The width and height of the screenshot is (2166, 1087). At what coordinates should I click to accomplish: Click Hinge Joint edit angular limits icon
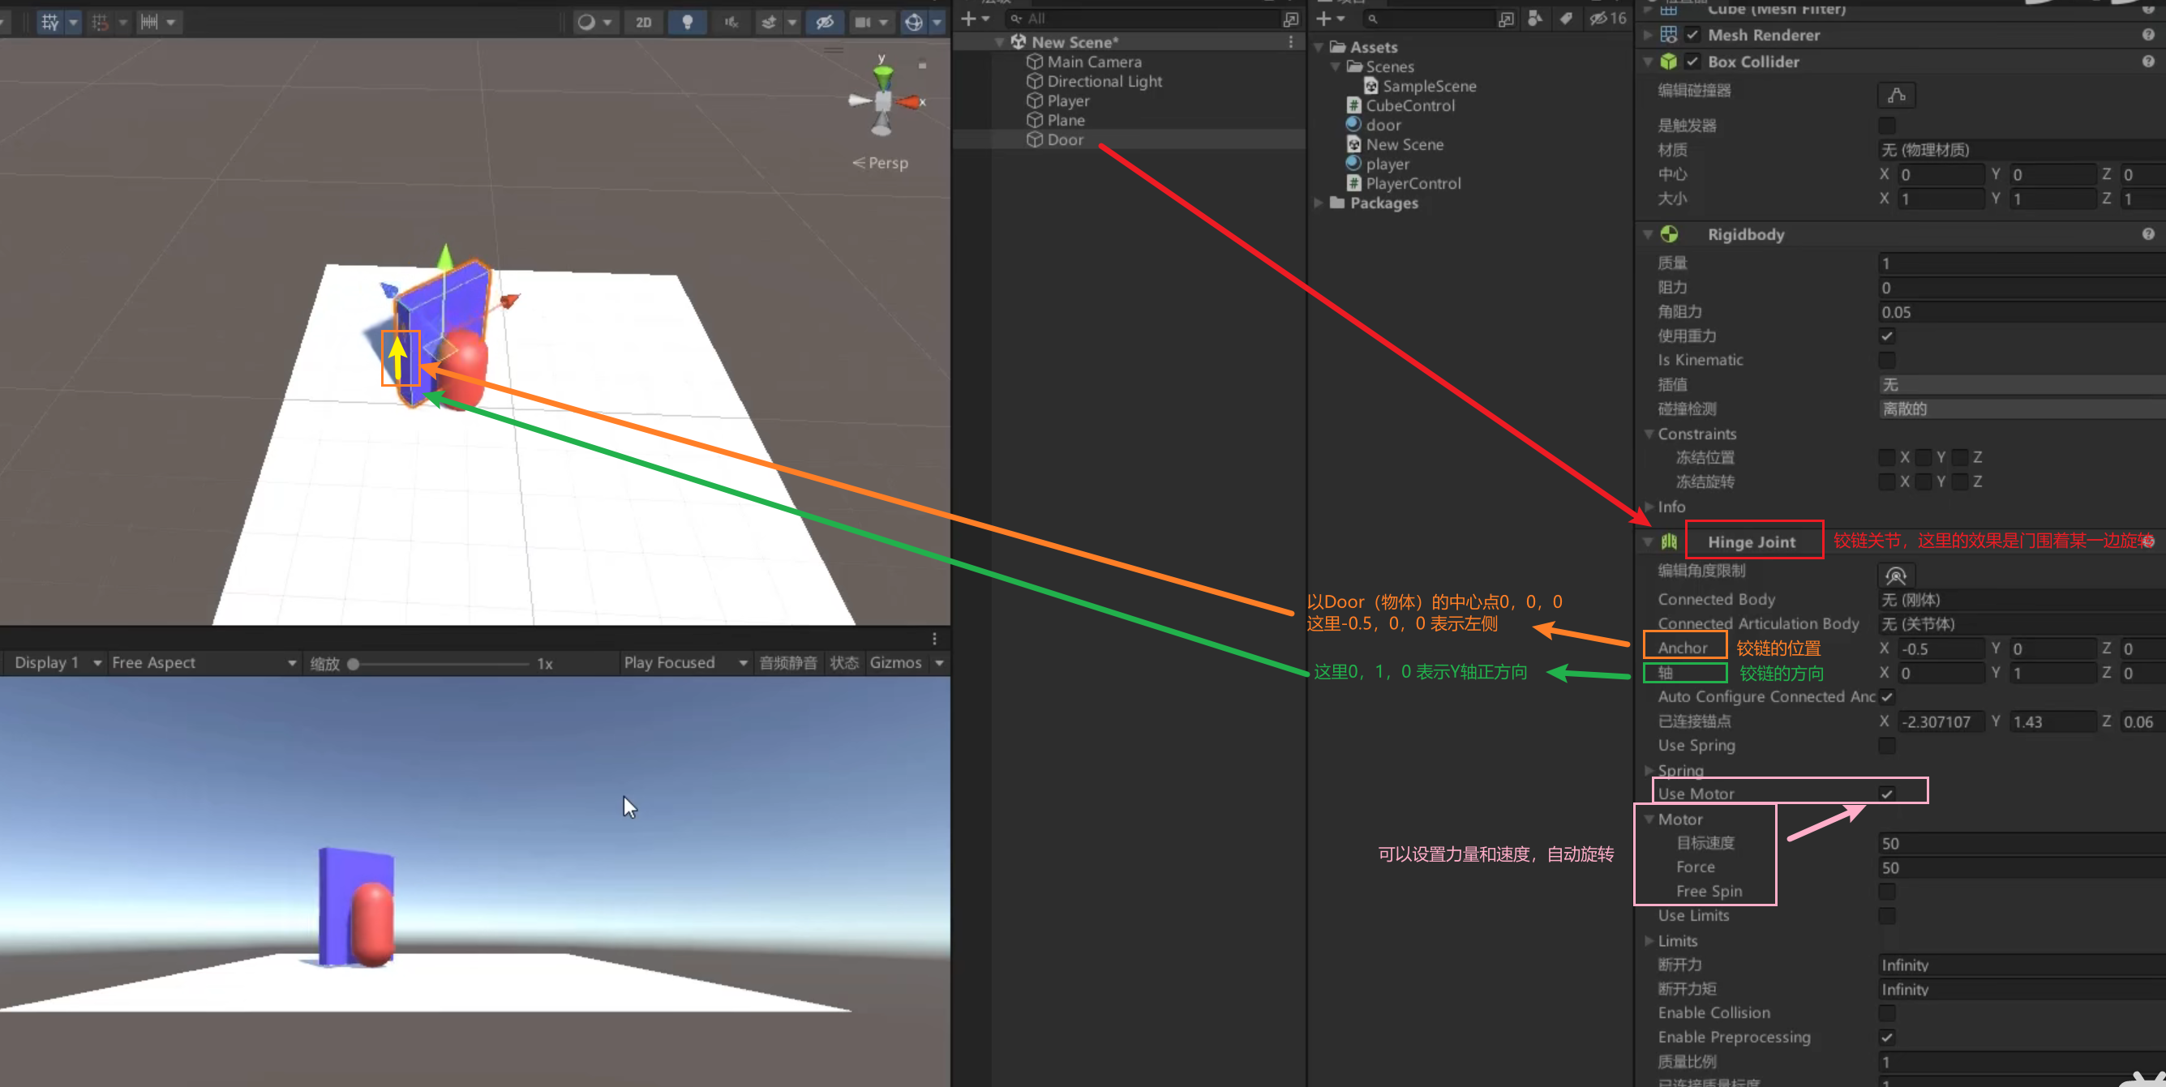point(1896,576)
